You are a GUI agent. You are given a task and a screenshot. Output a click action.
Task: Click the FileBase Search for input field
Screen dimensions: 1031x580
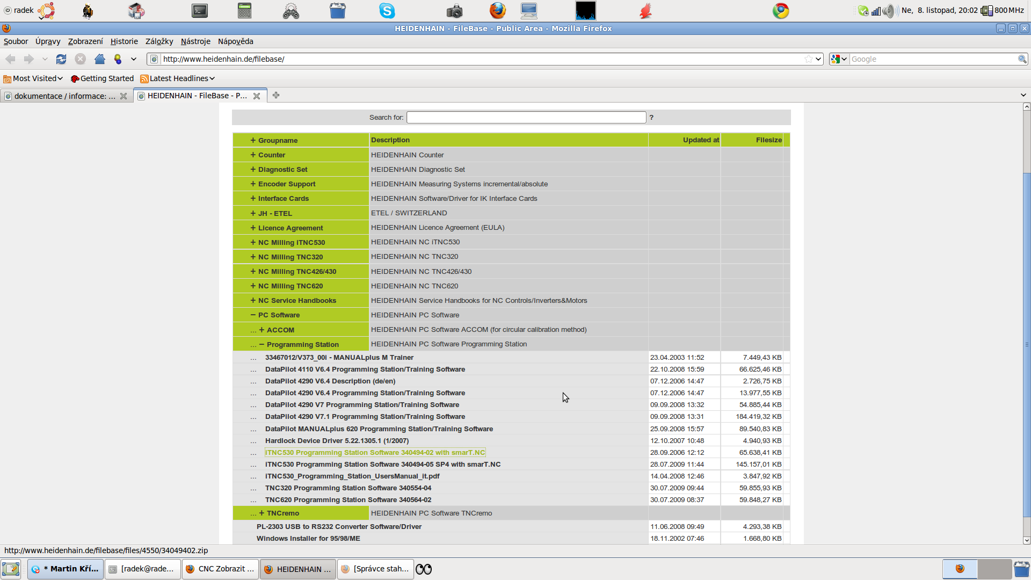(526, 117)
